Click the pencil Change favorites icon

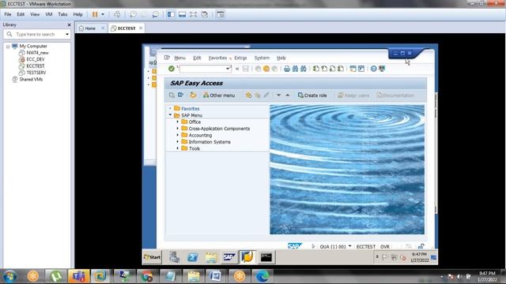pyautogui.click(x=266, y=95)
